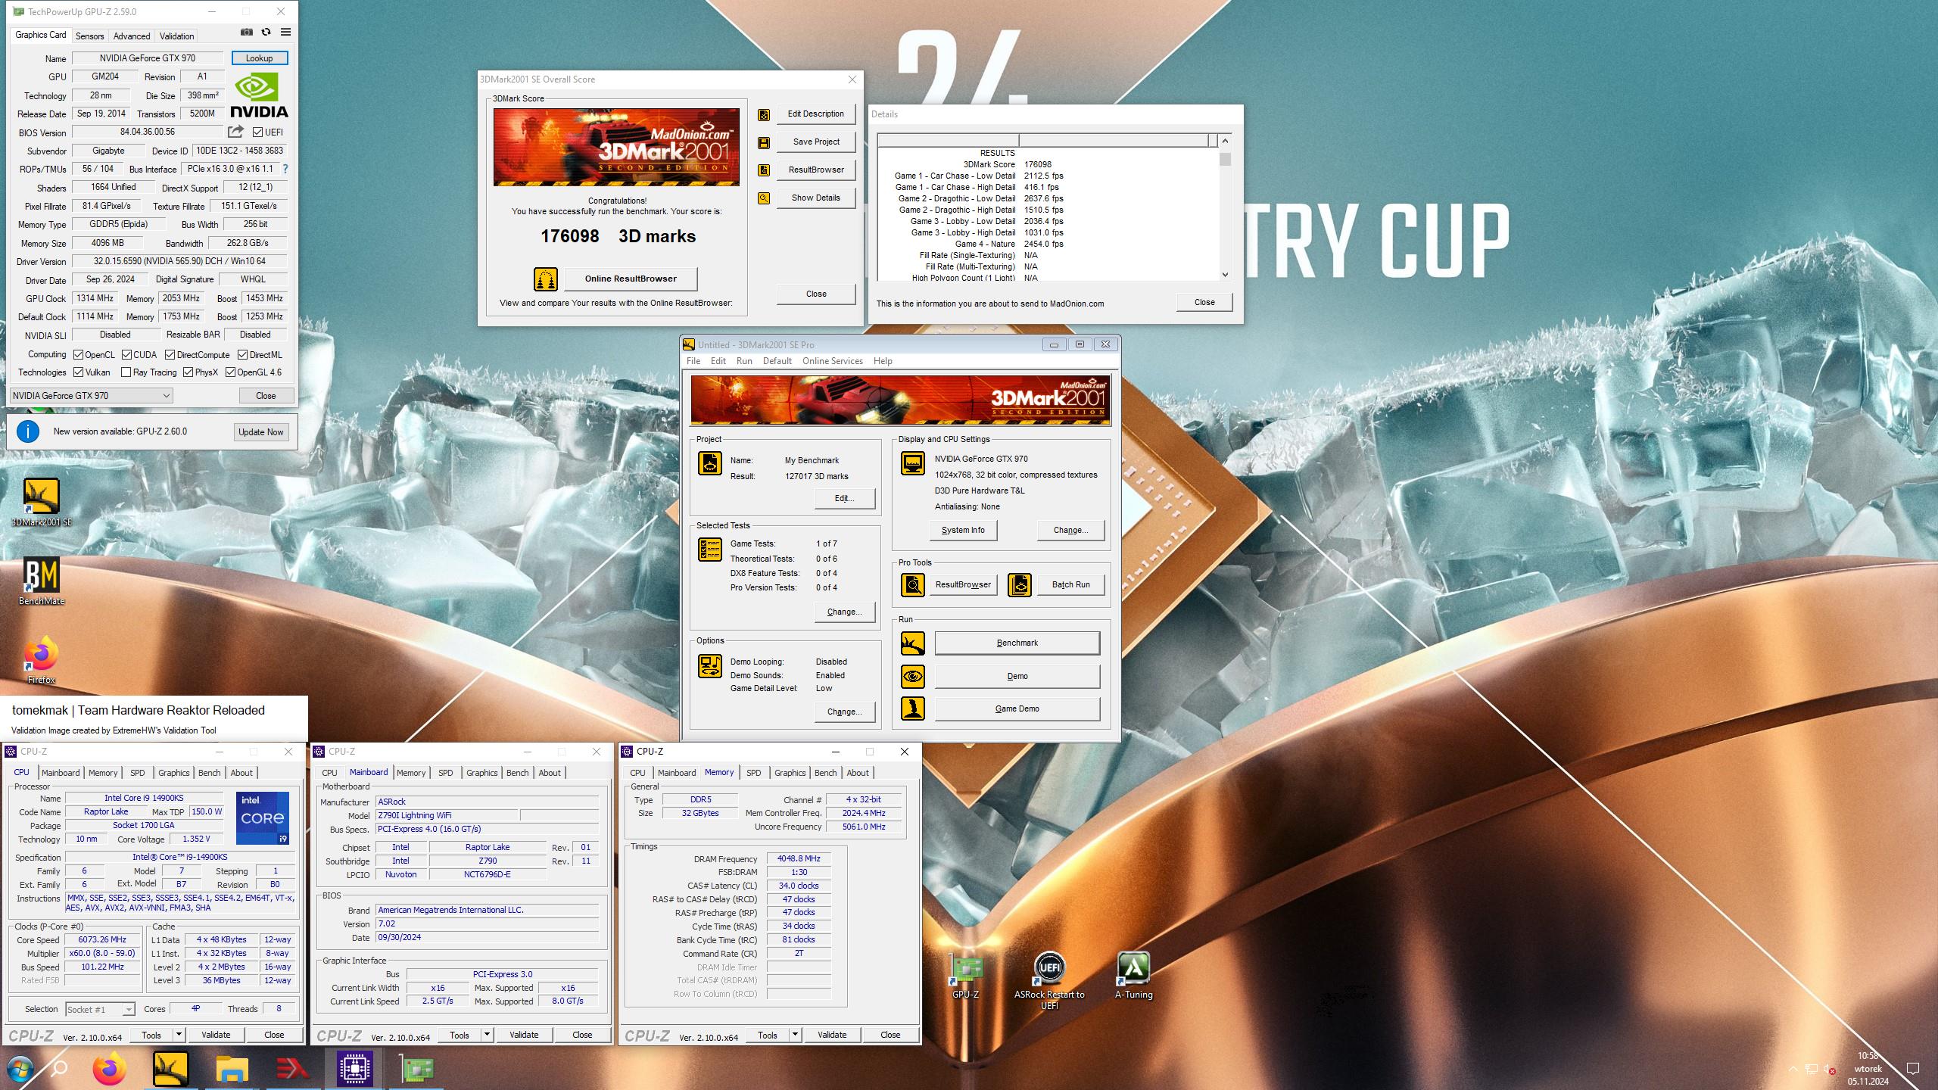The height and width of the screenshot is (1090, 1938).
Task: Click the Edit button in Project section
Action: click(x=845, y=498)
